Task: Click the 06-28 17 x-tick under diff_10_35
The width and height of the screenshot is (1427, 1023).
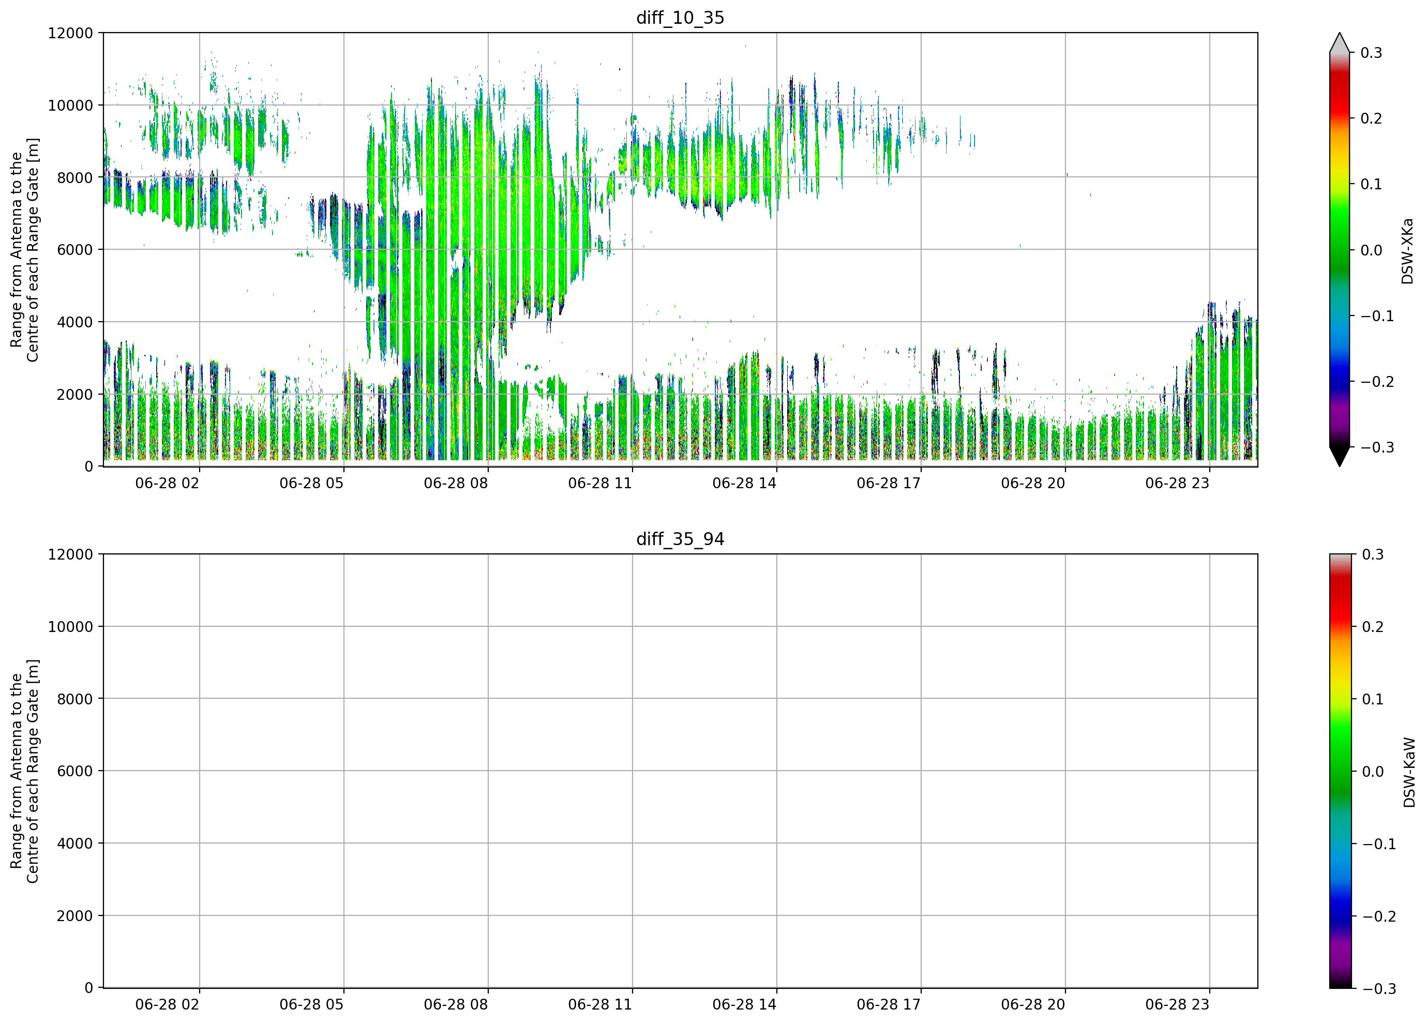Action: (889, 483)
